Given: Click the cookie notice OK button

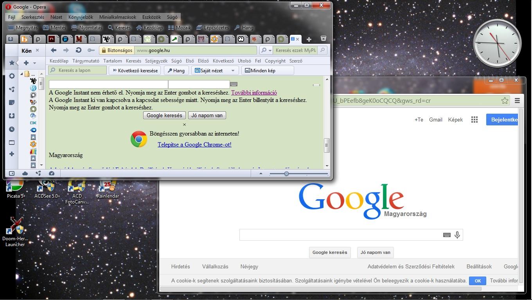Looking at the screenshot, I should point(478,280).
